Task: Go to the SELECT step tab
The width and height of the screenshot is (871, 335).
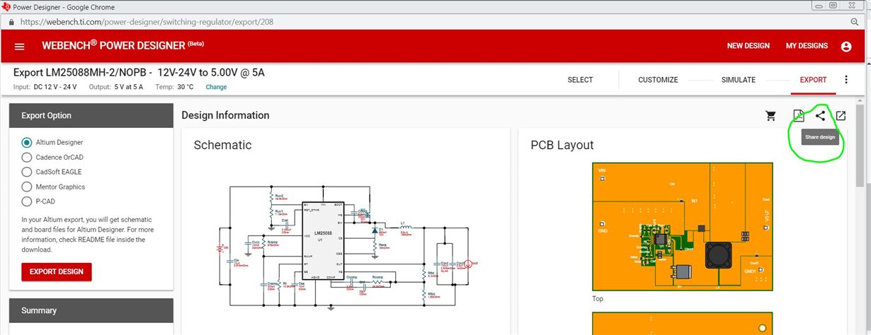Action: tap(580, 80)
